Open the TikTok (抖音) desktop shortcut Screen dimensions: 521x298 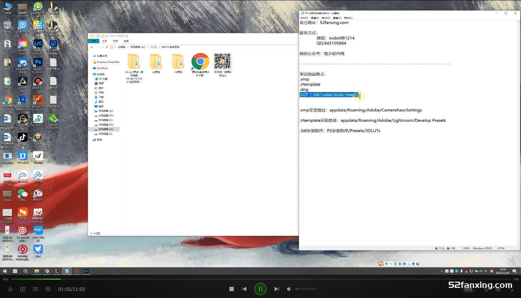[x=22, y=139]
